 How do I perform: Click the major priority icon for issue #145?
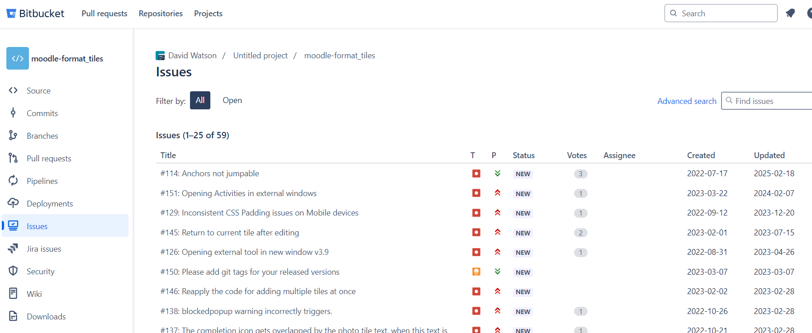pos(498,232)
